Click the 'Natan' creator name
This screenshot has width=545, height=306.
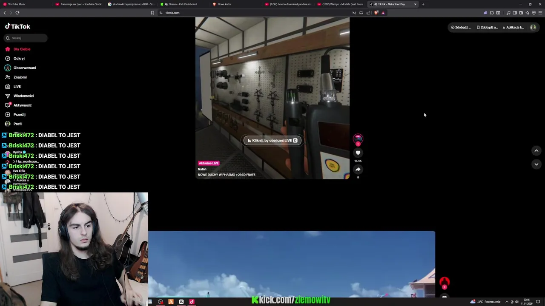tap(202, 169)
